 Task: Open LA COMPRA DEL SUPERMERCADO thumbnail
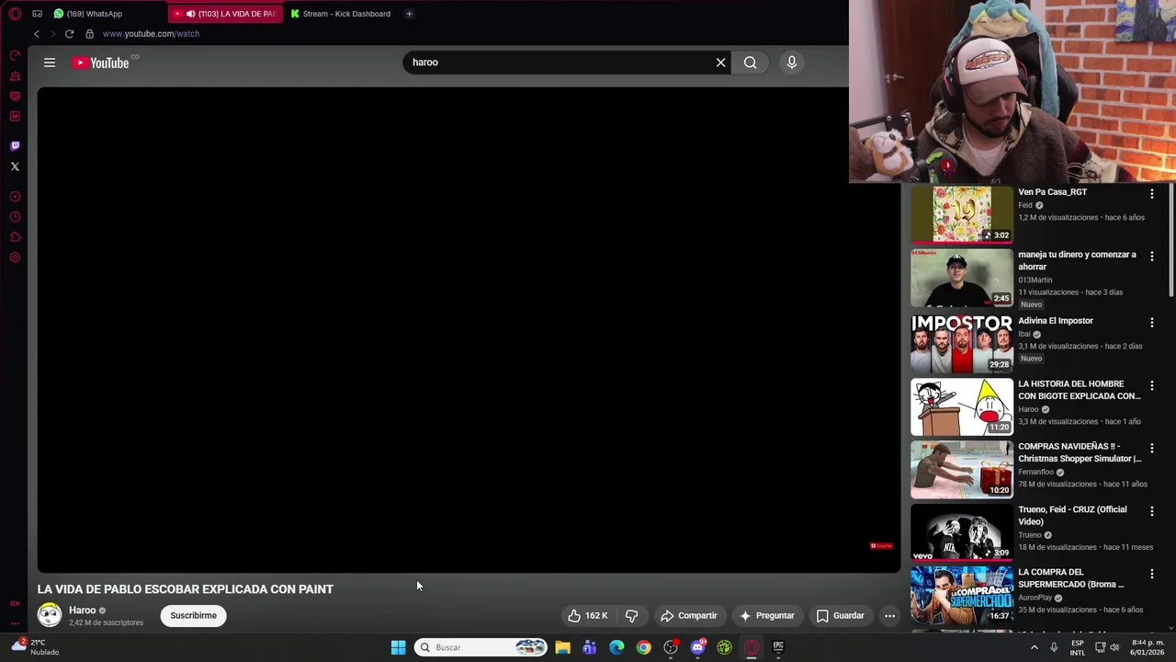coord(962,595)
